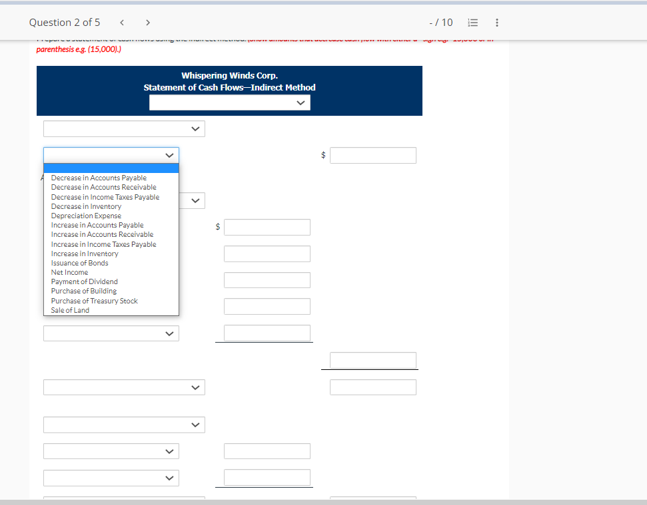Image resolution: width=647 pixels, height=505 pixels.
Task: Select Increase in Accounts Payable option
Action: (x=97, y=225)
